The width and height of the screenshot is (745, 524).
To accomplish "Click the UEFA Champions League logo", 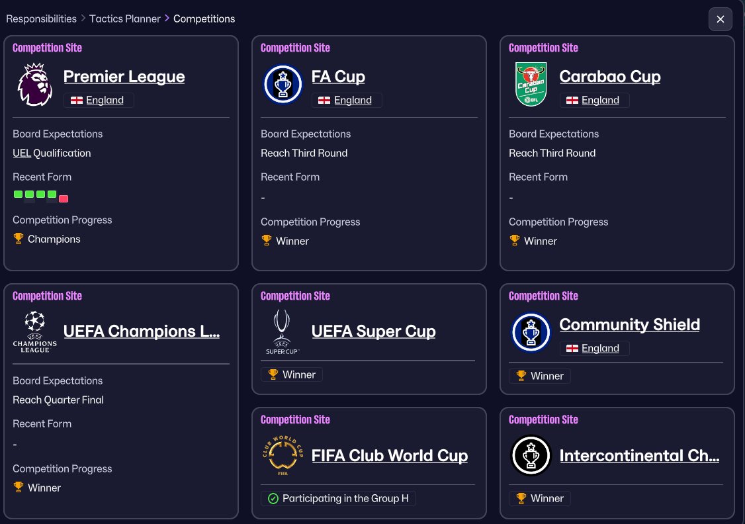I will click(x=34, y=332).
